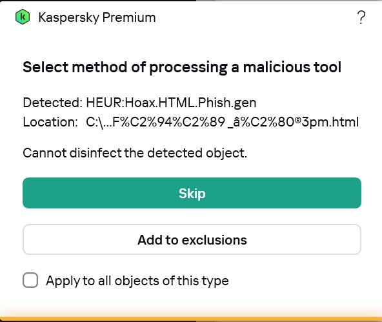Click the registered symbol in the file name

pos(298,119)
